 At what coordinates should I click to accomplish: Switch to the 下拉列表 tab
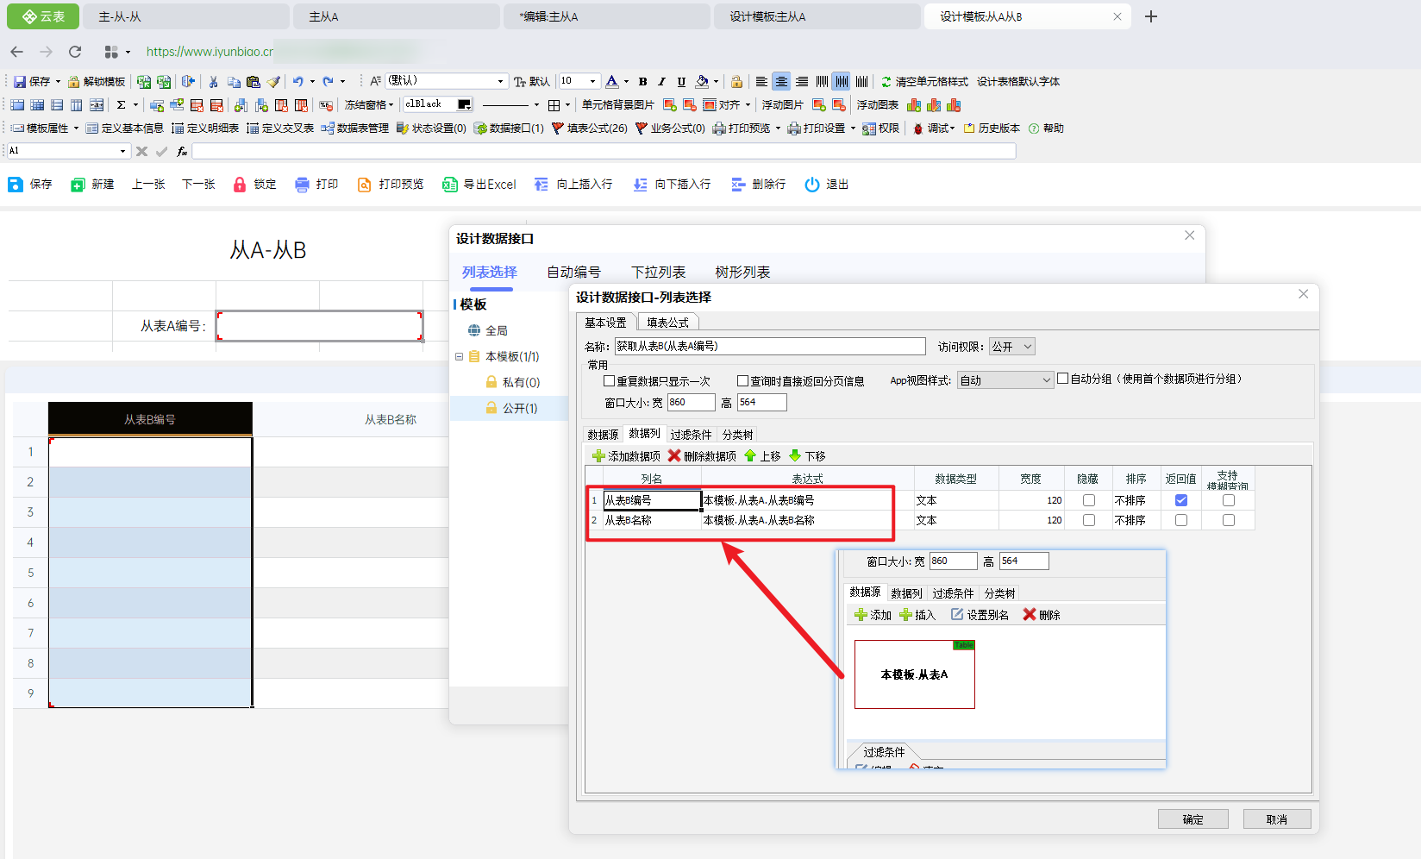click(x=659, y=273)
